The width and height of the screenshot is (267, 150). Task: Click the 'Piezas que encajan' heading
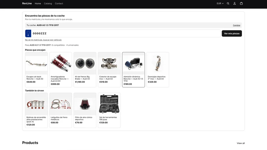(35, 50)
